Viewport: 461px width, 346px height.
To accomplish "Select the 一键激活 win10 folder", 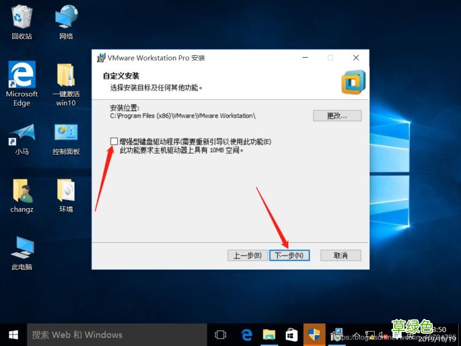I will coord(66,84).
